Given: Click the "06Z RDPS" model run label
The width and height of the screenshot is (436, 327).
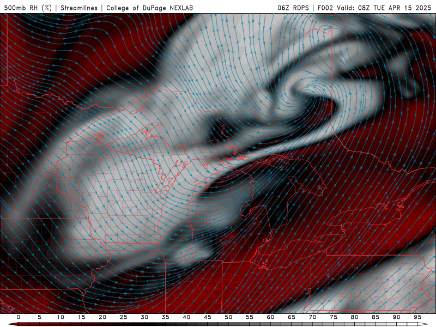Looking at the screenshot, I should (293, 8).
